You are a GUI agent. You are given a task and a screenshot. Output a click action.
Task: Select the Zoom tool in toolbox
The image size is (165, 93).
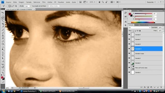pos(3,73)
